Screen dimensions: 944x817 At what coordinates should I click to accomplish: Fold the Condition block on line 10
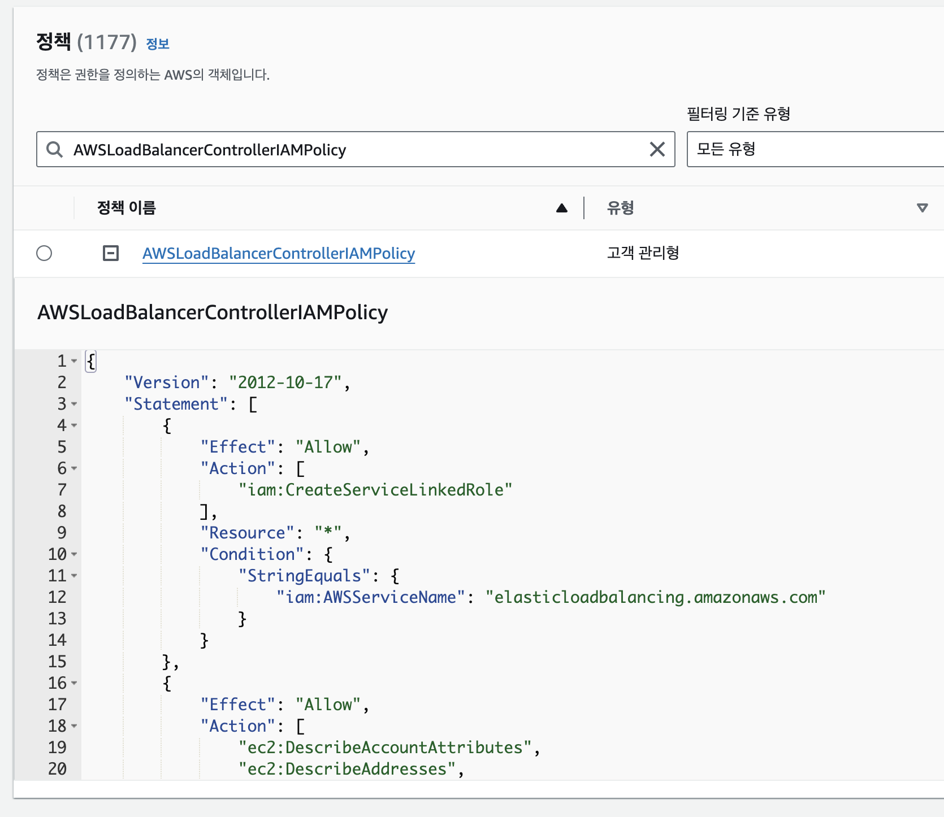[x=74, y=554]
